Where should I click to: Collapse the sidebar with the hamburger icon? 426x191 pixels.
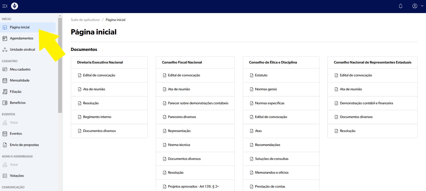pyautogui.click(x=5, y=6)
